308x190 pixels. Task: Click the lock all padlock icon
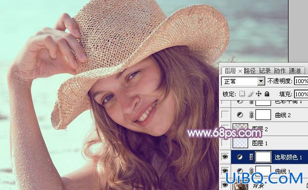click(267, 94)
